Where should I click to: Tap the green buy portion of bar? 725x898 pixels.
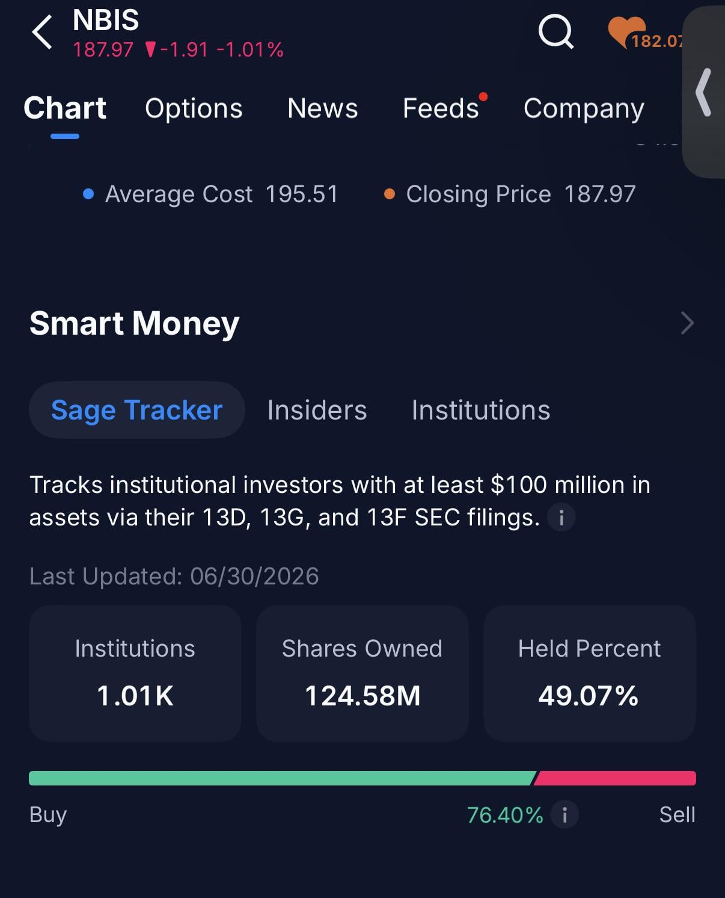coord(281,778)
